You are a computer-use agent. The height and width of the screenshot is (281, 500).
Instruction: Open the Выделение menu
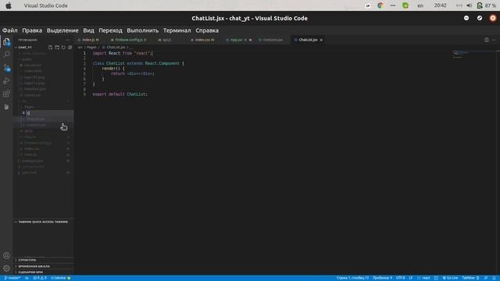coord(62,30)
